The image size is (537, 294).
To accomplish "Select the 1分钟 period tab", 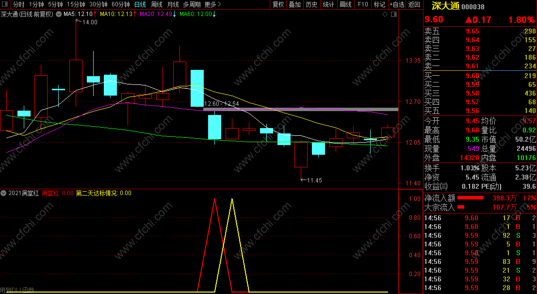I will point(36,4).
